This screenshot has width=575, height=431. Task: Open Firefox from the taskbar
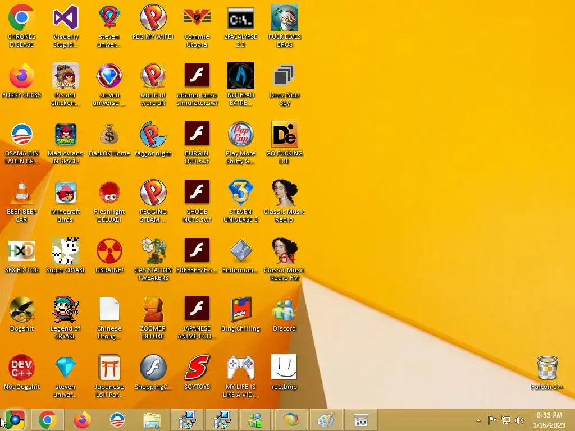[82, 420]
